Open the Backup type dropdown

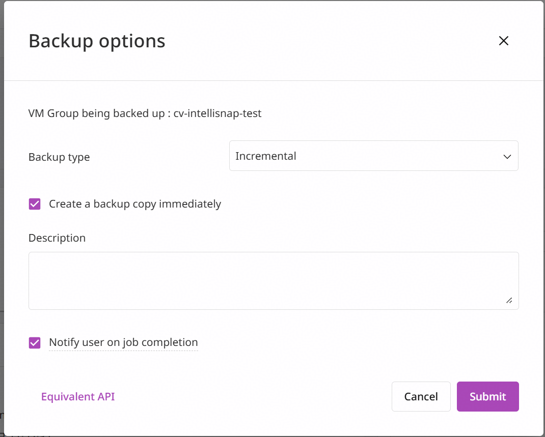(374, 156)
